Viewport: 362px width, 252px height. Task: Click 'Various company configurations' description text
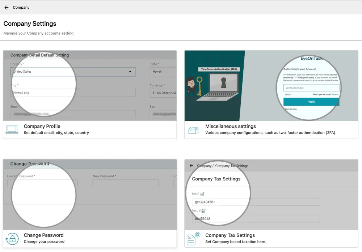click(271, 133)
